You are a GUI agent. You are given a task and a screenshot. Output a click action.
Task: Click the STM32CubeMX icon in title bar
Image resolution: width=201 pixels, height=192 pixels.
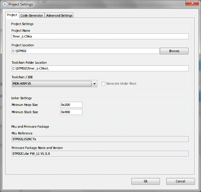tap(5, 4)
